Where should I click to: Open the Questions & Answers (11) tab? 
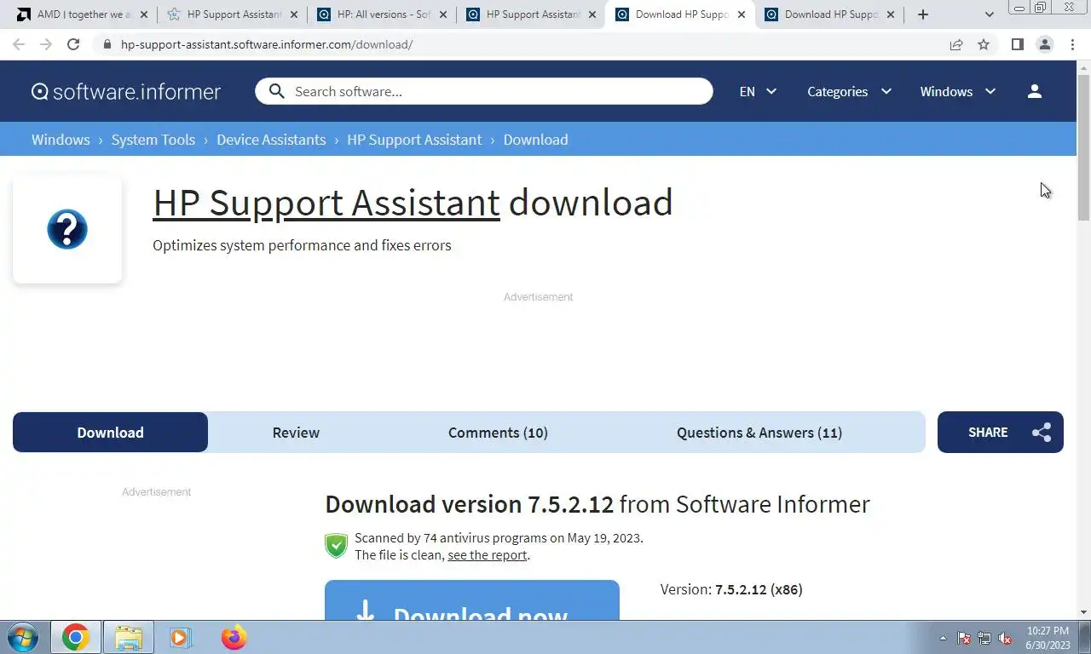759,433
